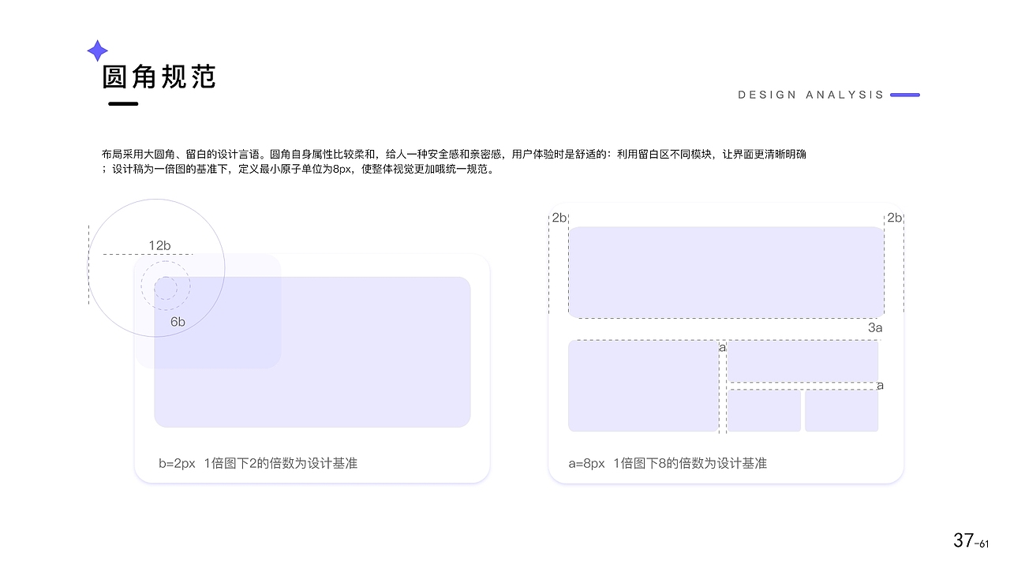Select the 12b radius label
The width and height of the screenshot is (1010, 568).
click(160, 245)
